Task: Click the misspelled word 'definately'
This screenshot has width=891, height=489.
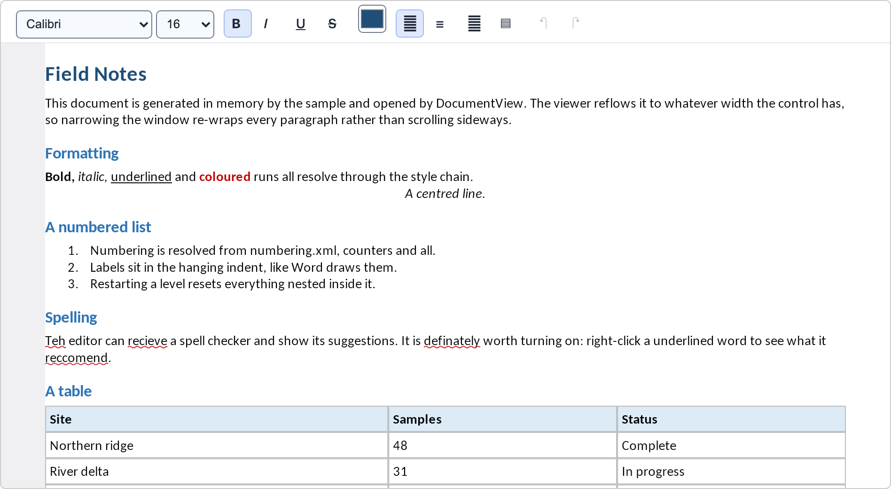Action: pos(452,341)
